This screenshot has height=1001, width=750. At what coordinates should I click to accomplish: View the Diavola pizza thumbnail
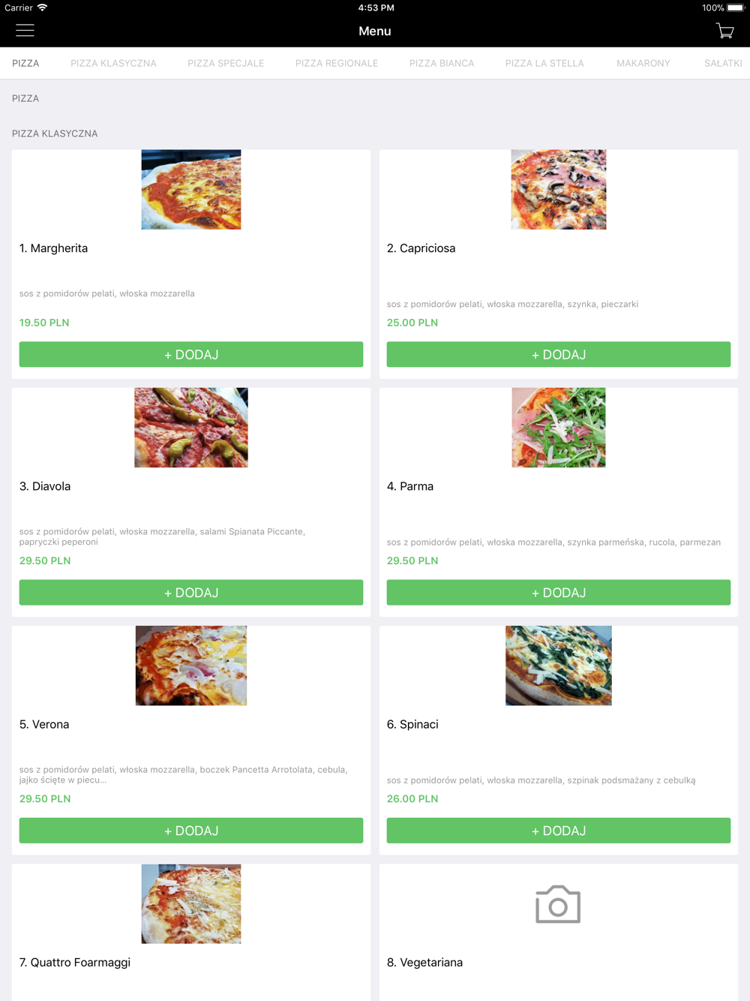(x=191, y=428)
